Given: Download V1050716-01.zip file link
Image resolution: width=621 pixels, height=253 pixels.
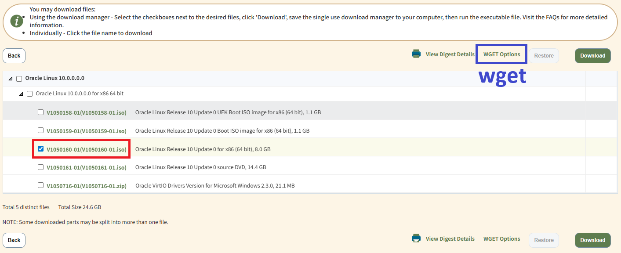Looking at the screenshot, I should click(x=87, y=186).
